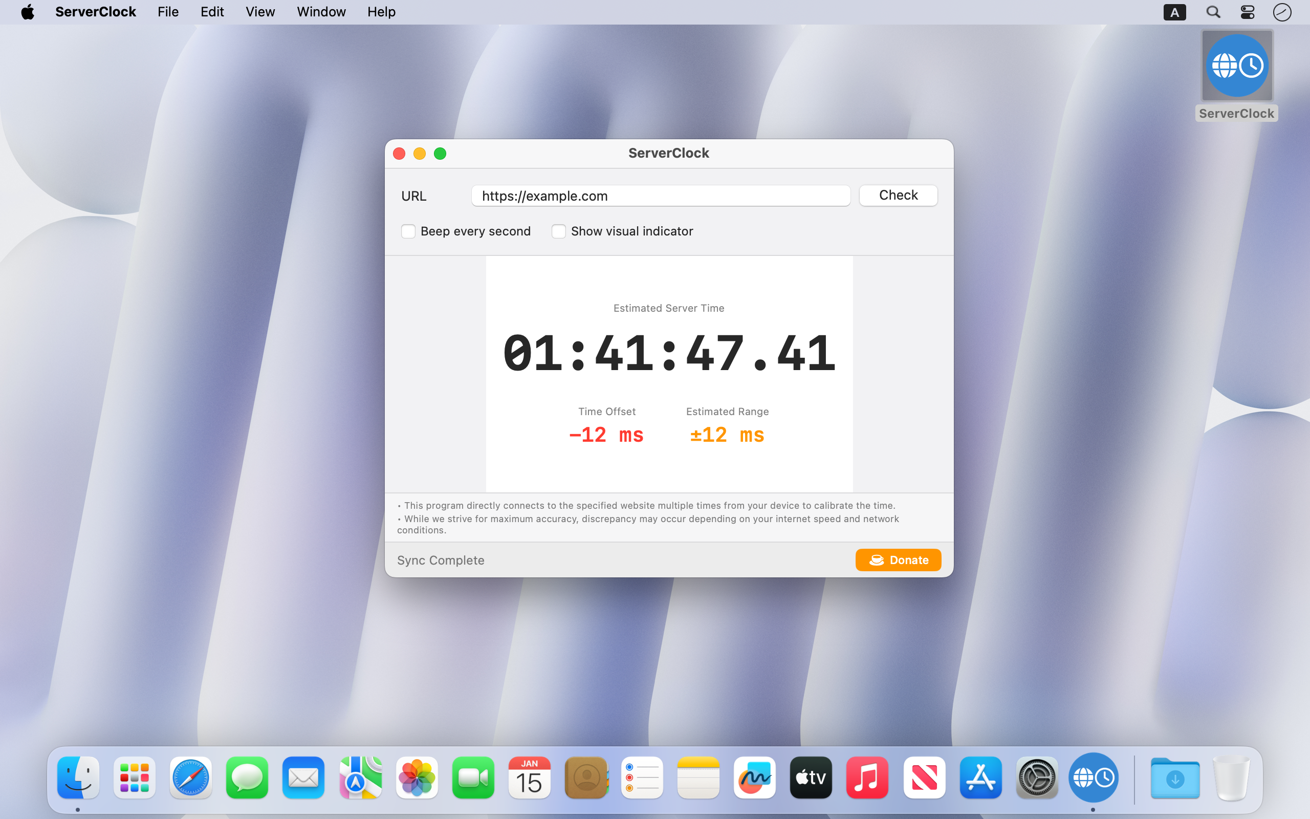Open Freeform from the Dock
Image resolution: width=1310 pixels, height=819 pixels.
click(755, 778)
